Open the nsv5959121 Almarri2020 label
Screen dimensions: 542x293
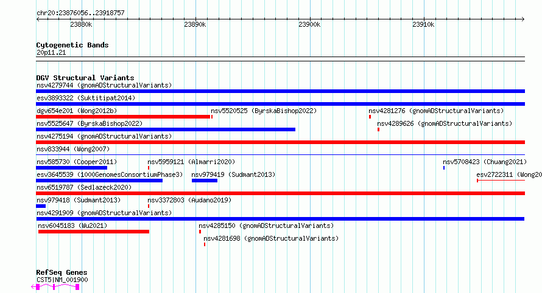pyautogui.click(x=191, y=162)
